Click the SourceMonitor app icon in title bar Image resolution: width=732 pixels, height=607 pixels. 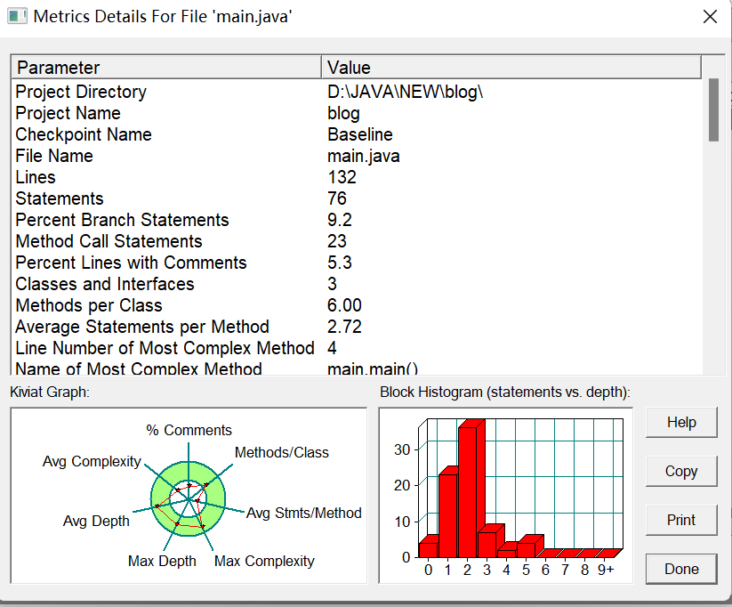click(17, 16)
